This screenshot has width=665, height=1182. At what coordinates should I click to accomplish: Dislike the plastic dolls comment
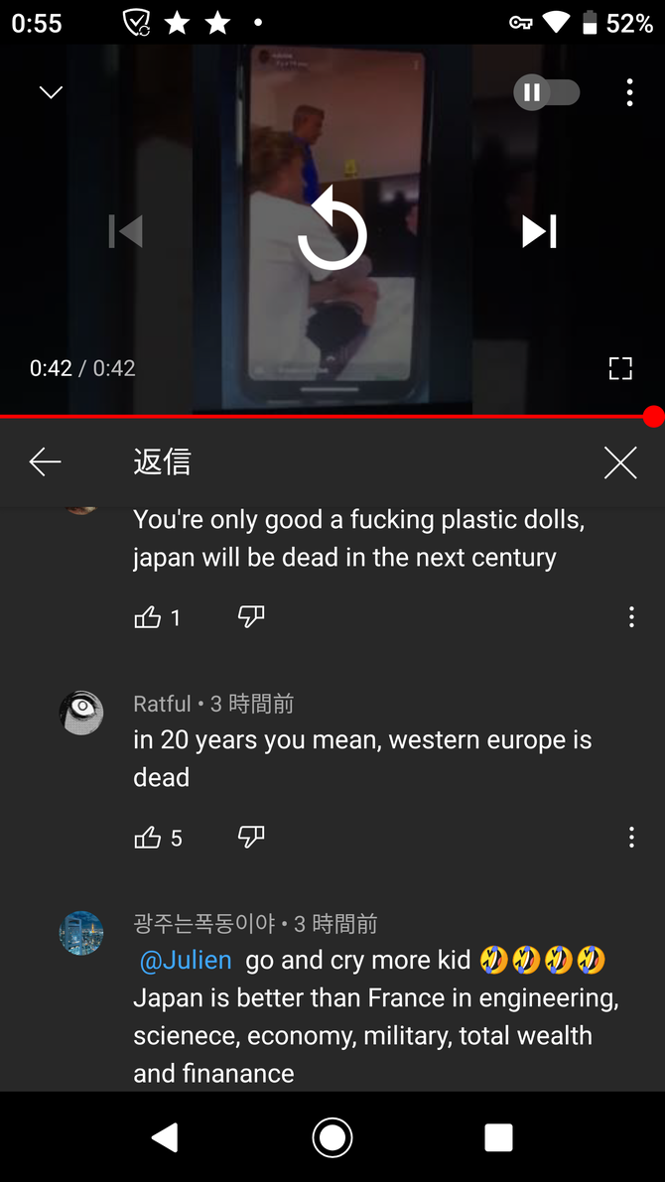[x=251, y=618]
